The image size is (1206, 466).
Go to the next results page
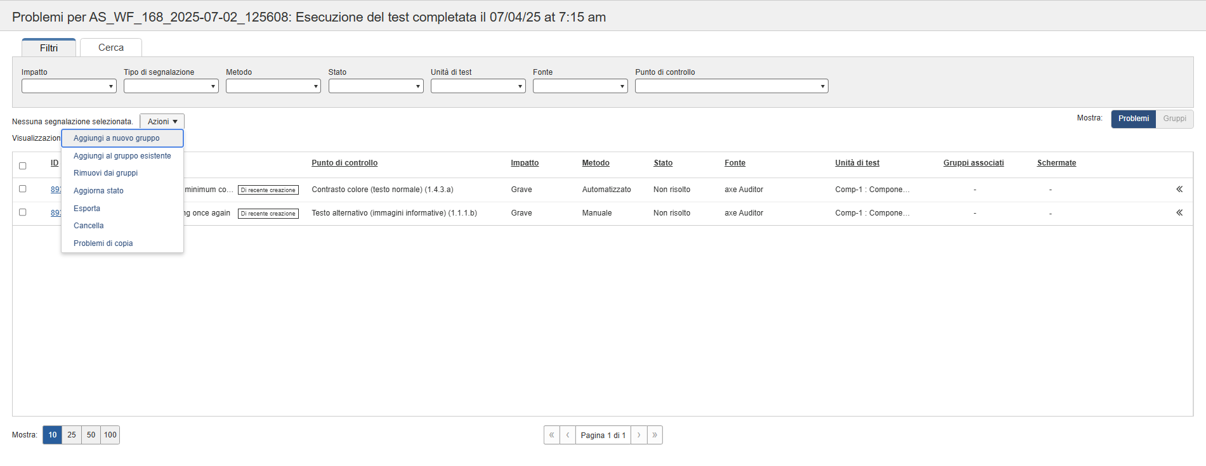(x=639, y=435)
